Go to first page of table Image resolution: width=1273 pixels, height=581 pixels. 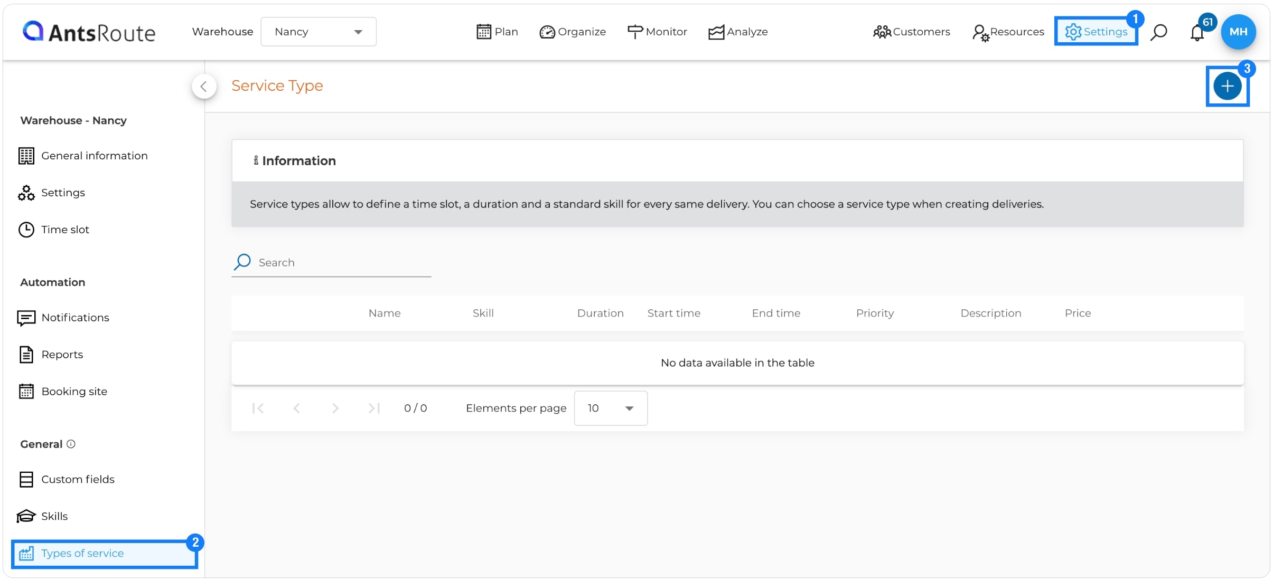pos(258,408)
